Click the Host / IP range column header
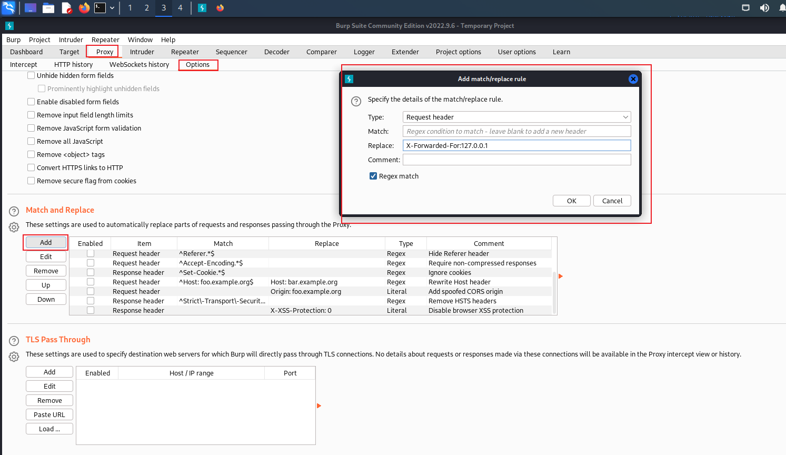786x455 pixels. coord(191,373)
